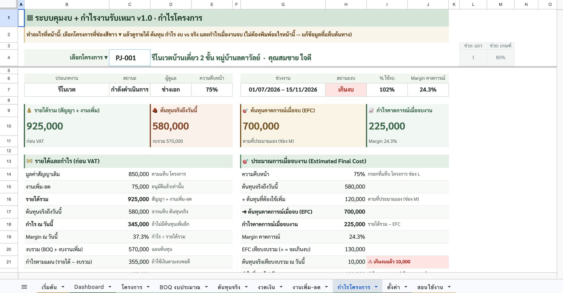Select the รีโนเวต job type cell

click(67, 89)
